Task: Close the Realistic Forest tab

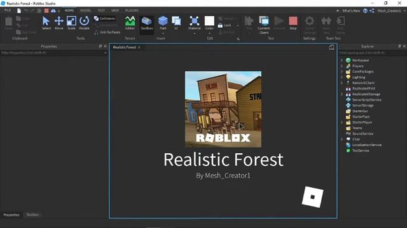Action: click(x=139, y=47)
